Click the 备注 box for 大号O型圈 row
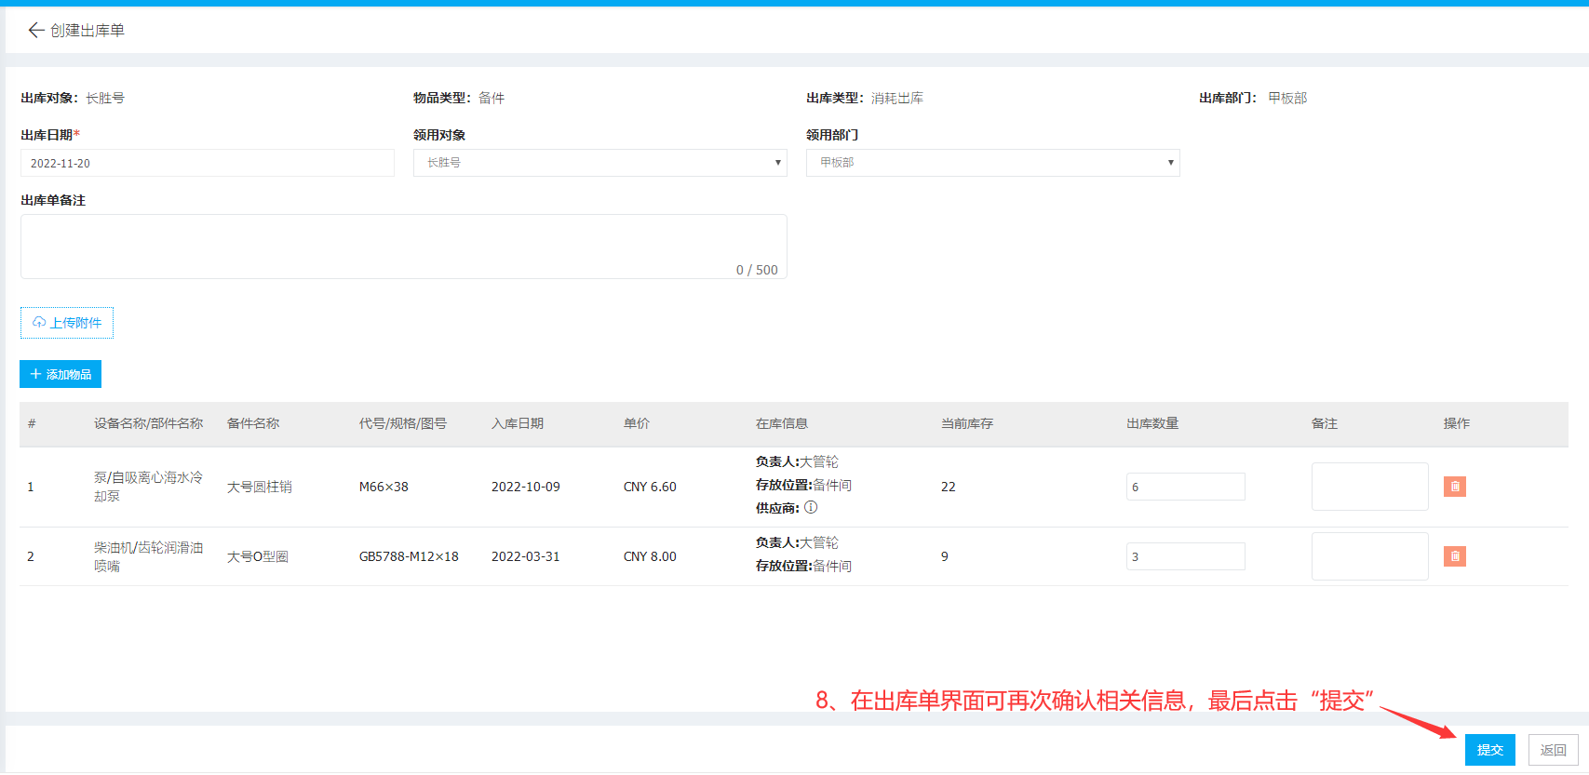Viewport: 1589px width, 775px height. click(x=1370, y=556)
